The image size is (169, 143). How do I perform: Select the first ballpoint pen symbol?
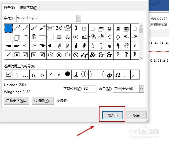tap(17, 28)
